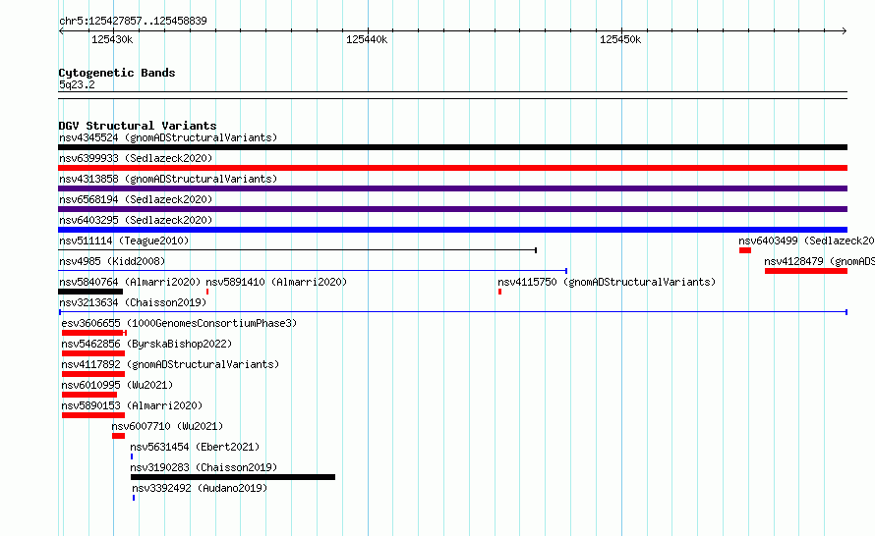The width and height of the screenshot is (875, 536).
Task: Click the red nsv5462856 variant bar
Action: tap(93, 353)
